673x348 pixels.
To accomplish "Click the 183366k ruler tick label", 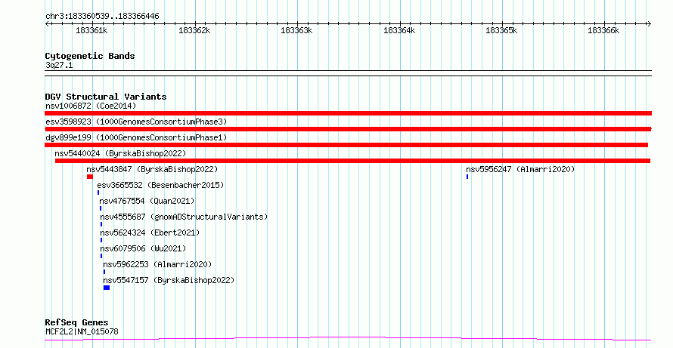I will tap(603, 30).
